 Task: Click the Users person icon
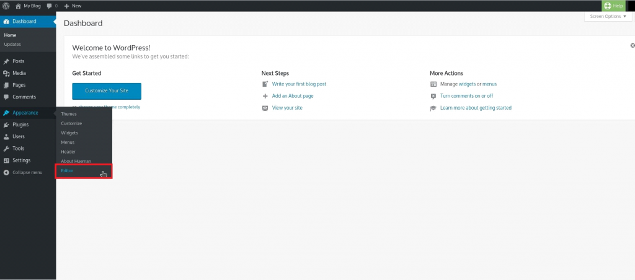(x=6, y=137)
